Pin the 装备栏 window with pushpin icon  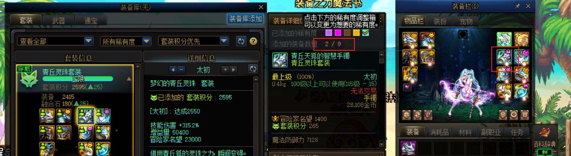[x=518, y=6]
